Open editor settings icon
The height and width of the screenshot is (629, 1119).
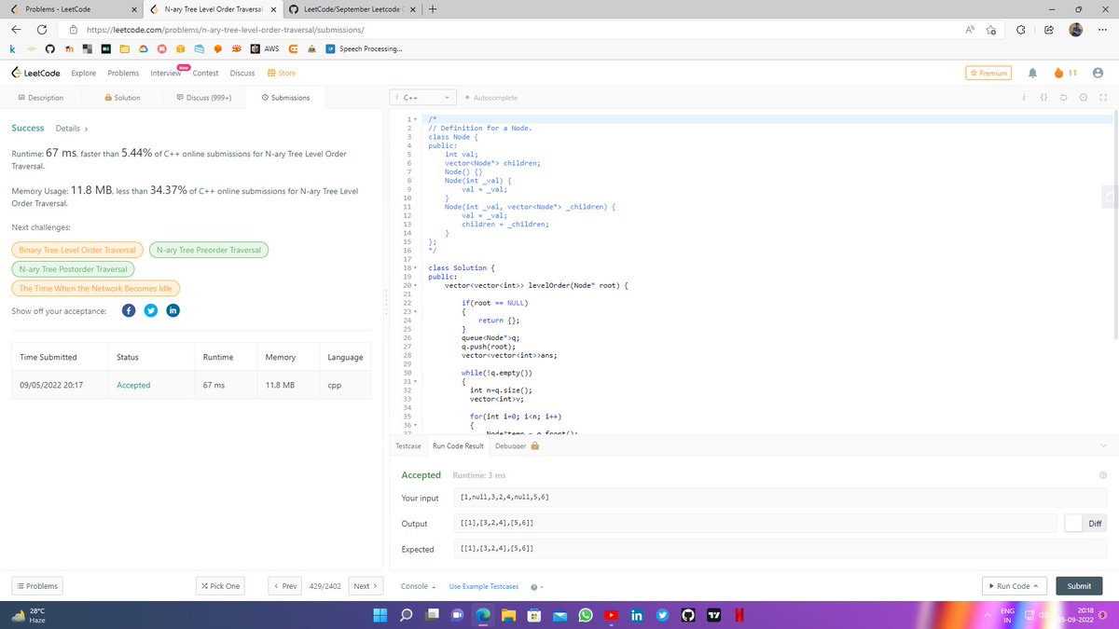(1083, 98)
